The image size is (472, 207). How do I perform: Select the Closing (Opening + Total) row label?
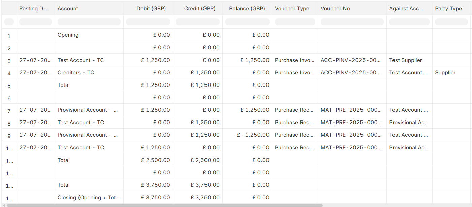tap(89, 198)
